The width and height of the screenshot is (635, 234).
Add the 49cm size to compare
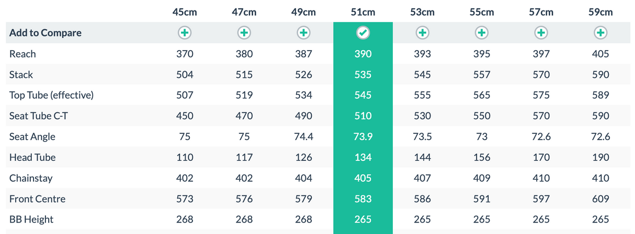pyautogui.click(x=303, y=33)
